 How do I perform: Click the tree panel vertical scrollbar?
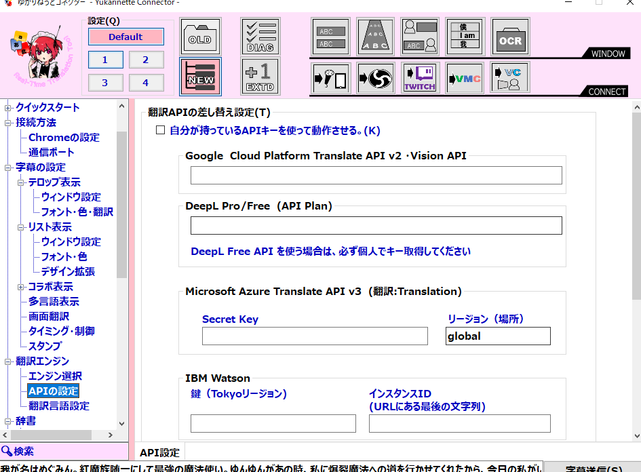tap(122, 204)
